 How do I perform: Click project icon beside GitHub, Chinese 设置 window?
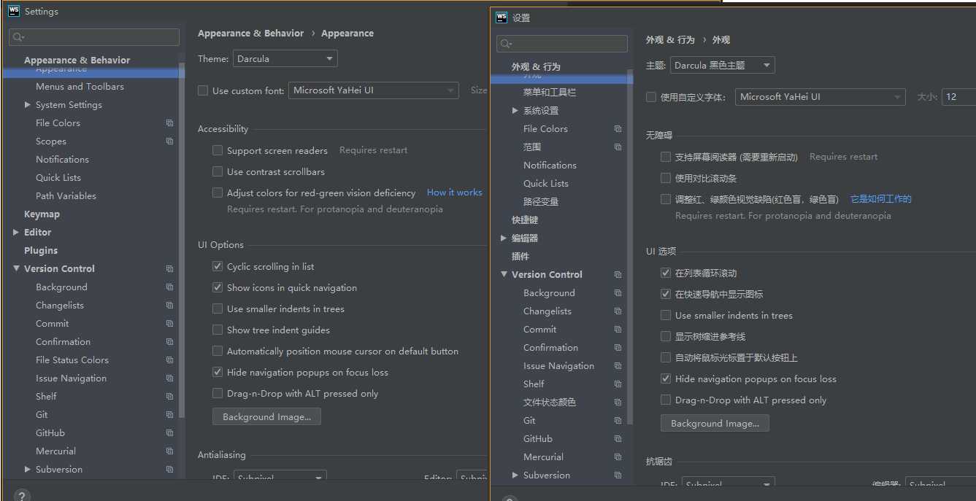point(618,439)
